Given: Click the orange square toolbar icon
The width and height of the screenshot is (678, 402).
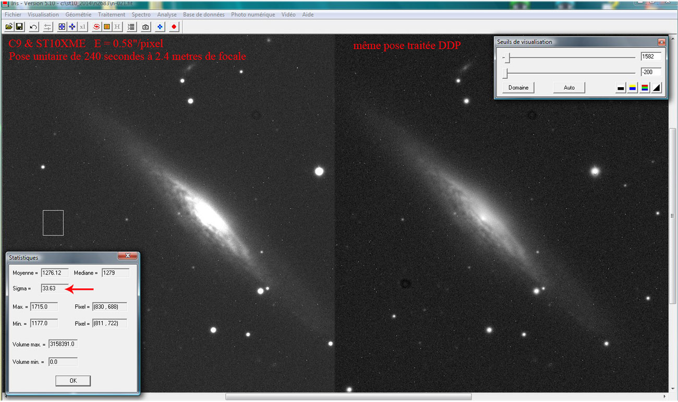Looking at the screenshot, I should (107, 27).
